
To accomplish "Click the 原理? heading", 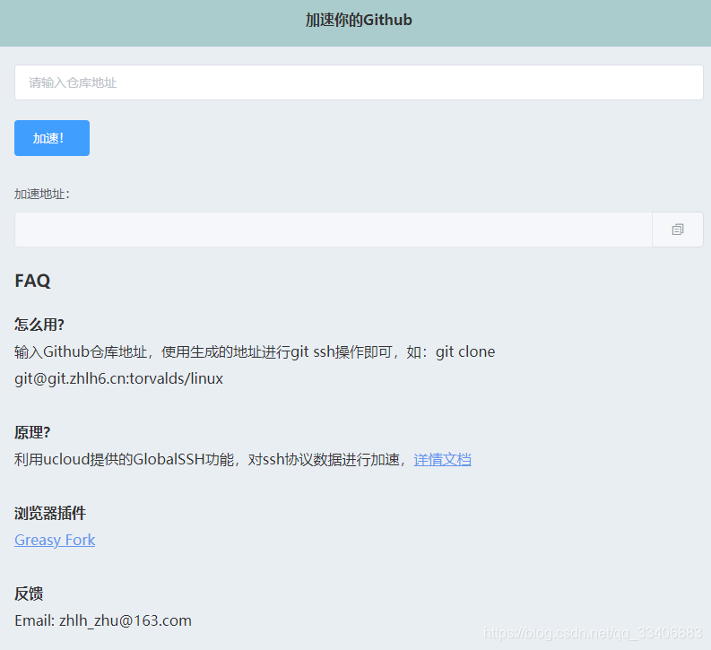I will (32, 432).
